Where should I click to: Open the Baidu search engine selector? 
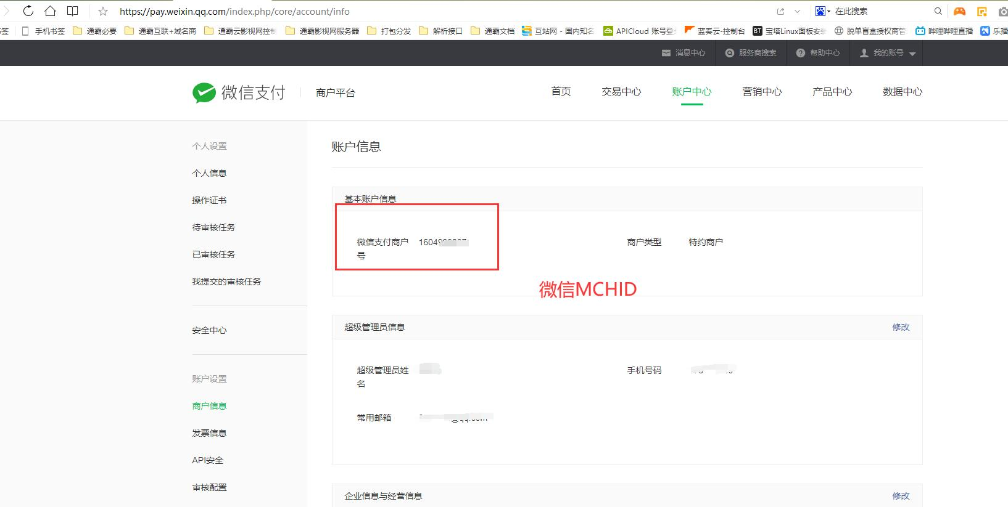tap(823, 11)
